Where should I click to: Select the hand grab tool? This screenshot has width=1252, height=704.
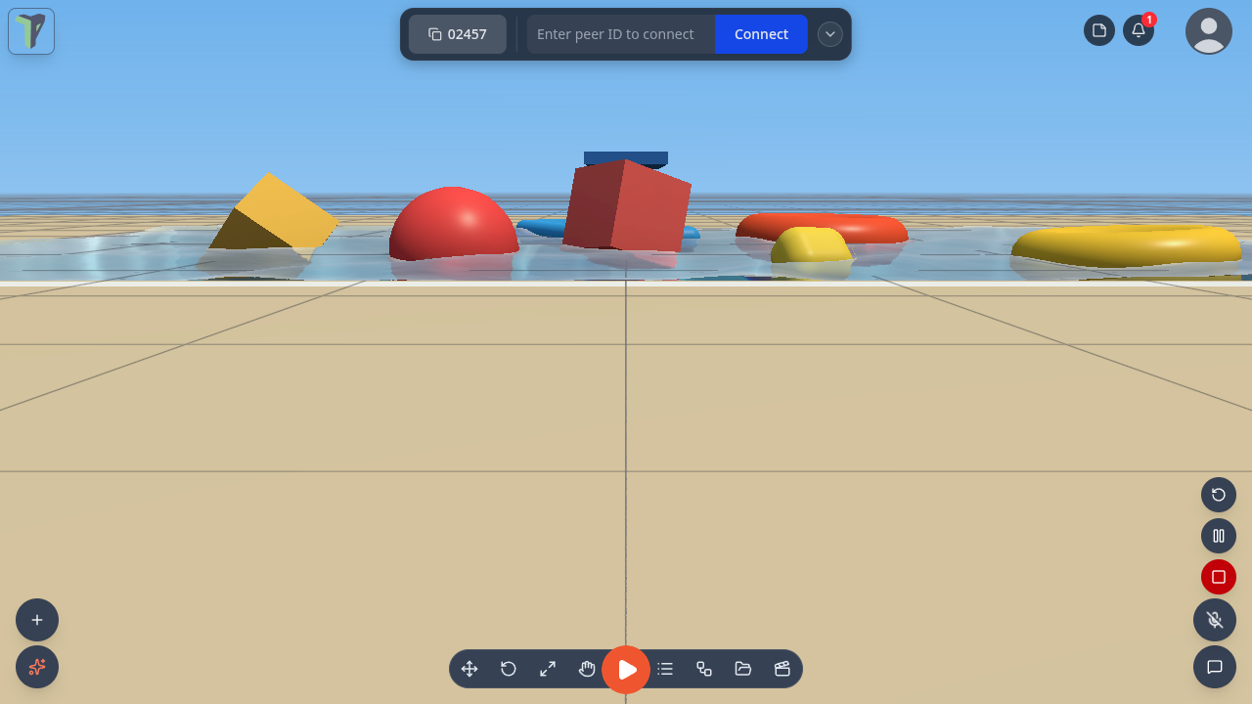(x=587, y=669)
